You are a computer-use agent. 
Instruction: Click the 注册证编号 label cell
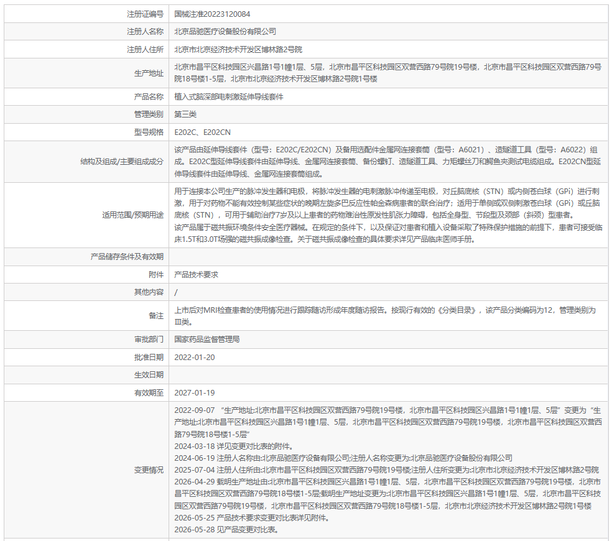(86, 14)
